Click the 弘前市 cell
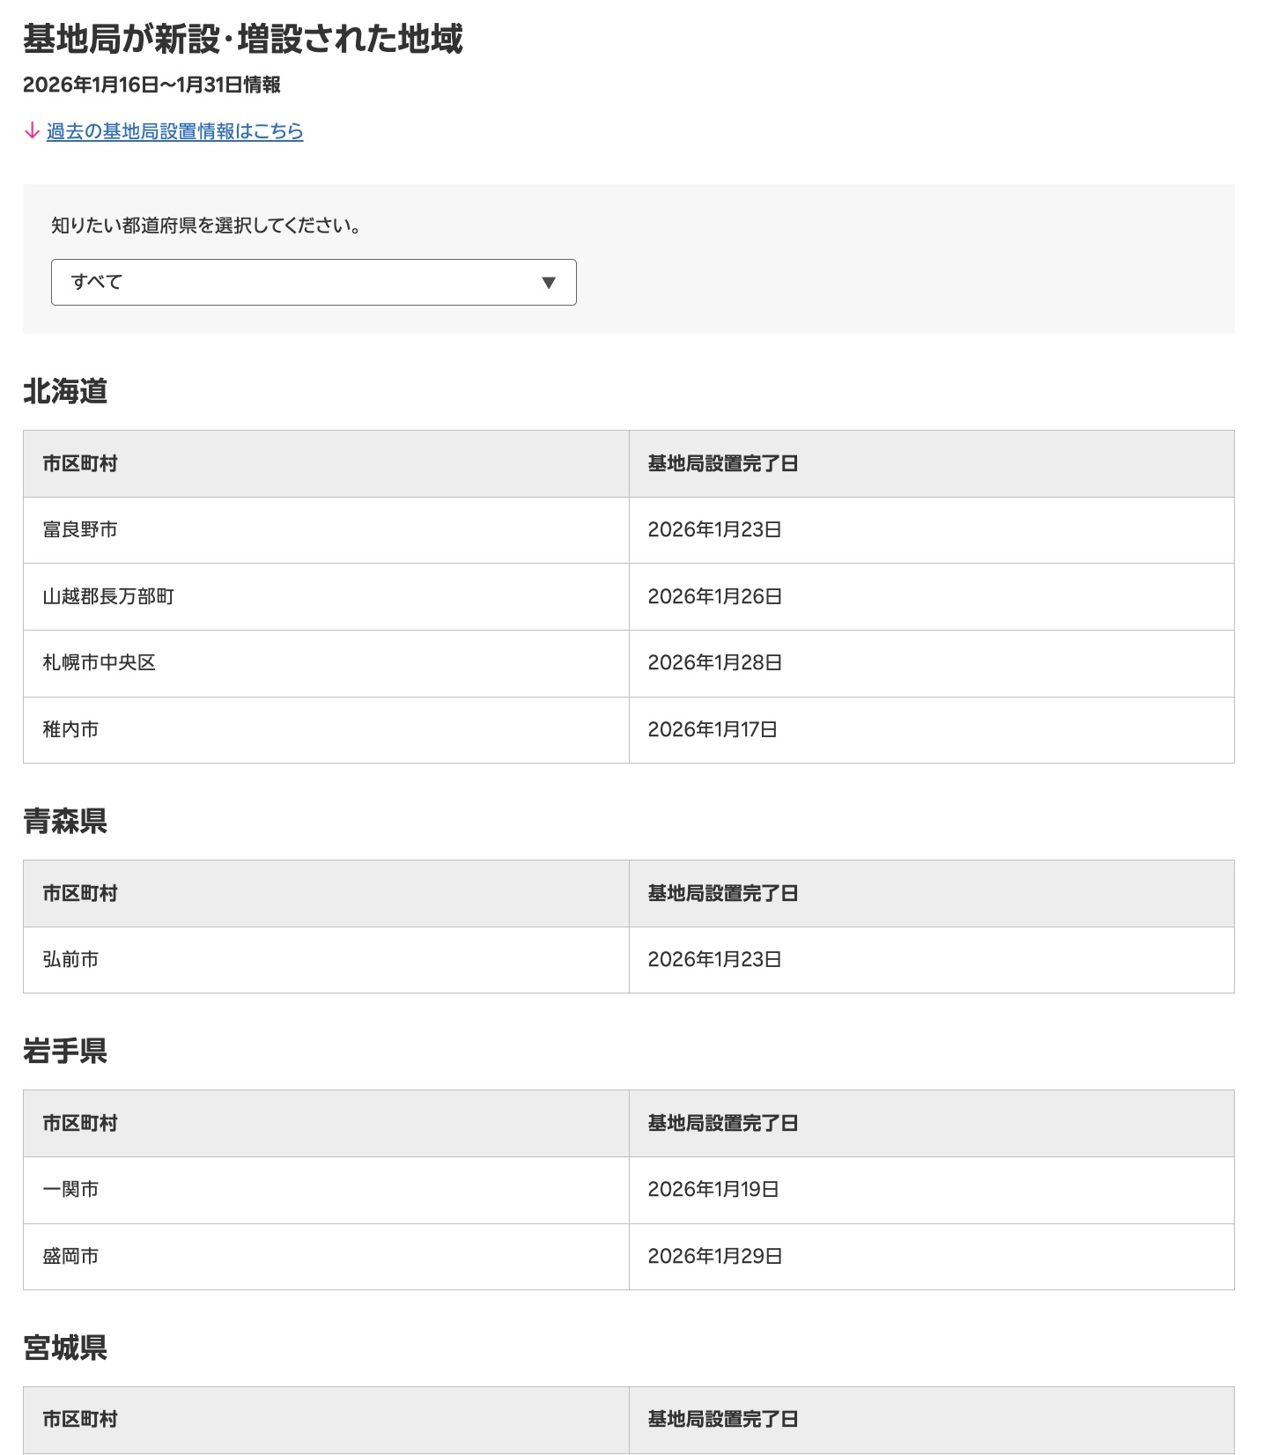The image size is (1263, 1455). [x=326, y=960]
